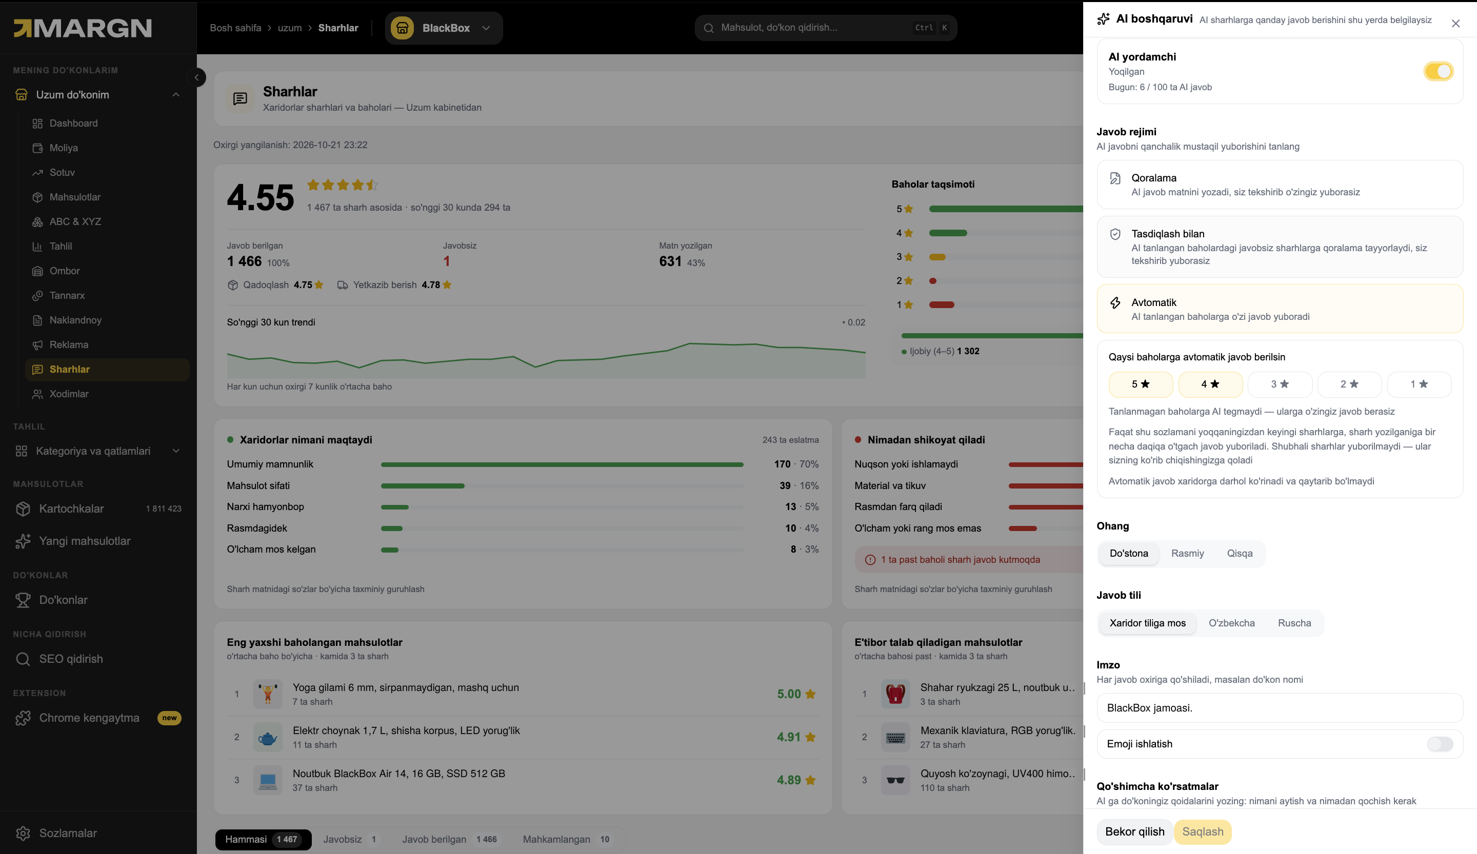Image resolution: width=1477 pixels, height=854 pixels.
Task: Select 1 star auto-reply rating
Action: [x=1420, y=385]
